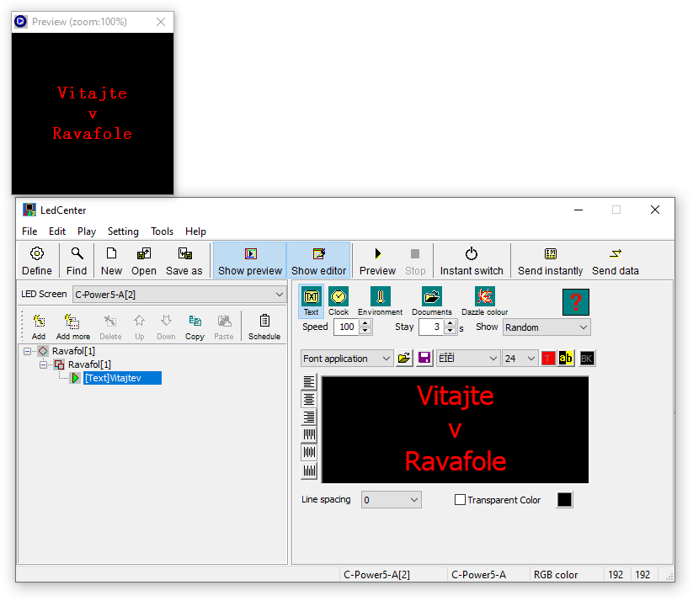The width and height of the screenshot is (693, 601).
Task: Open the Show effect Random dropdown
Action: click(546, 327)
